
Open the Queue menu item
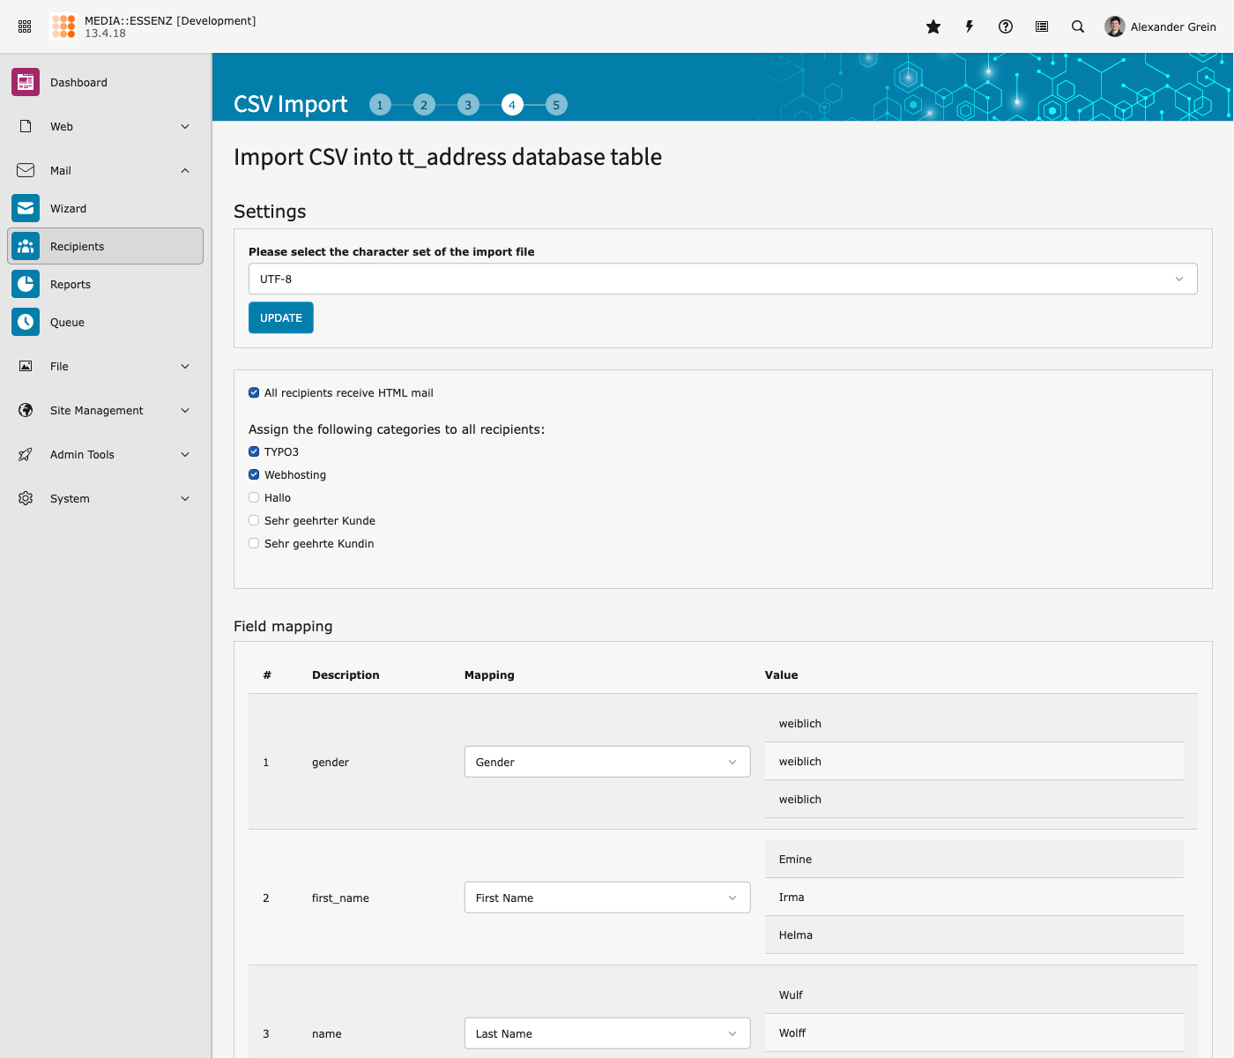click(67, 323)
